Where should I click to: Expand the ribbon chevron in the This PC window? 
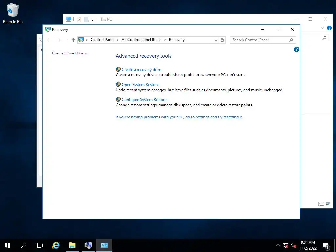(322, 28)
